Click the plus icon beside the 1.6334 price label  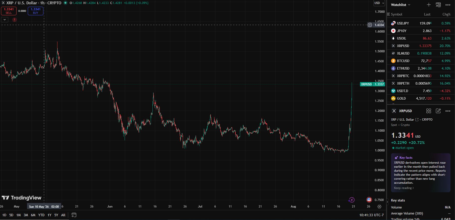pos(370,25)
